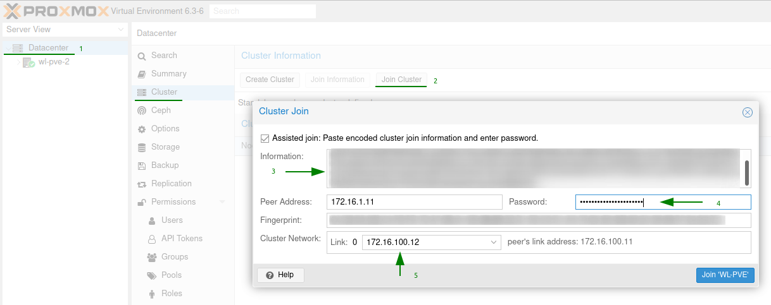771x305 pixels.
Task: Click the Join Cluster button
Action: [x=401, y=80]
